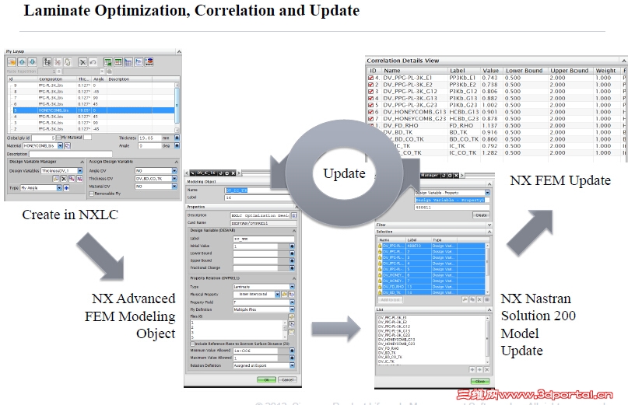Click the Thickness units blue stepper icon
Screen dimensions: 628x405
[177, 138]
